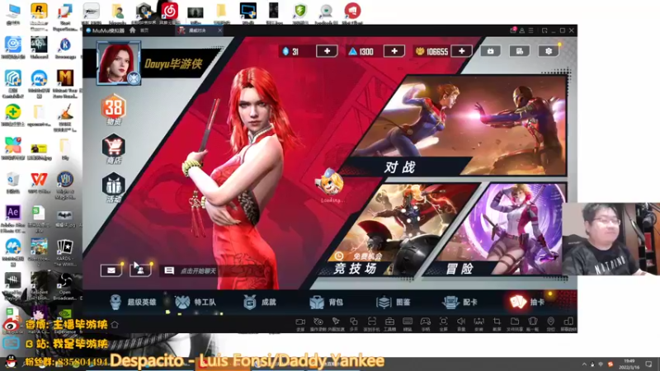Open MuMu 文件共享 shared folder icon
Image resolution: width=660 pixels, height=371 pixels.
click(x=514, y=323)
